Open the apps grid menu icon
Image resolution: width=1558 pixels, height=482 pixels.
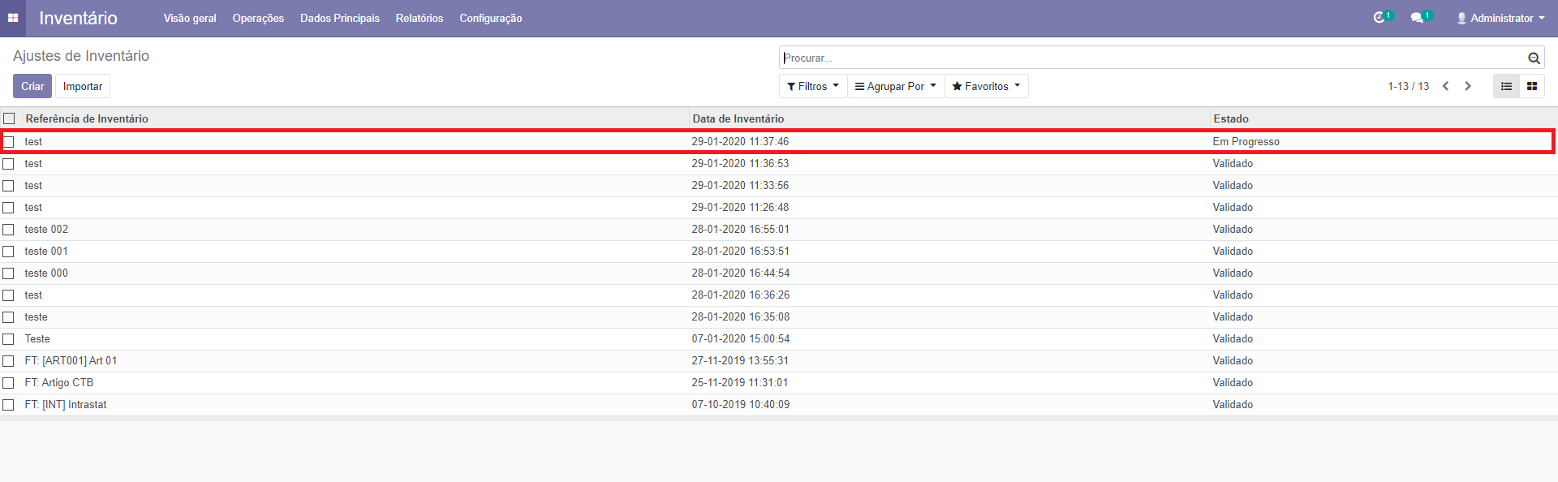13,18
